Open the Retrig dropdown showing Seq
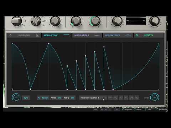The width and height of the screenshot is (171, 128). 69,98
